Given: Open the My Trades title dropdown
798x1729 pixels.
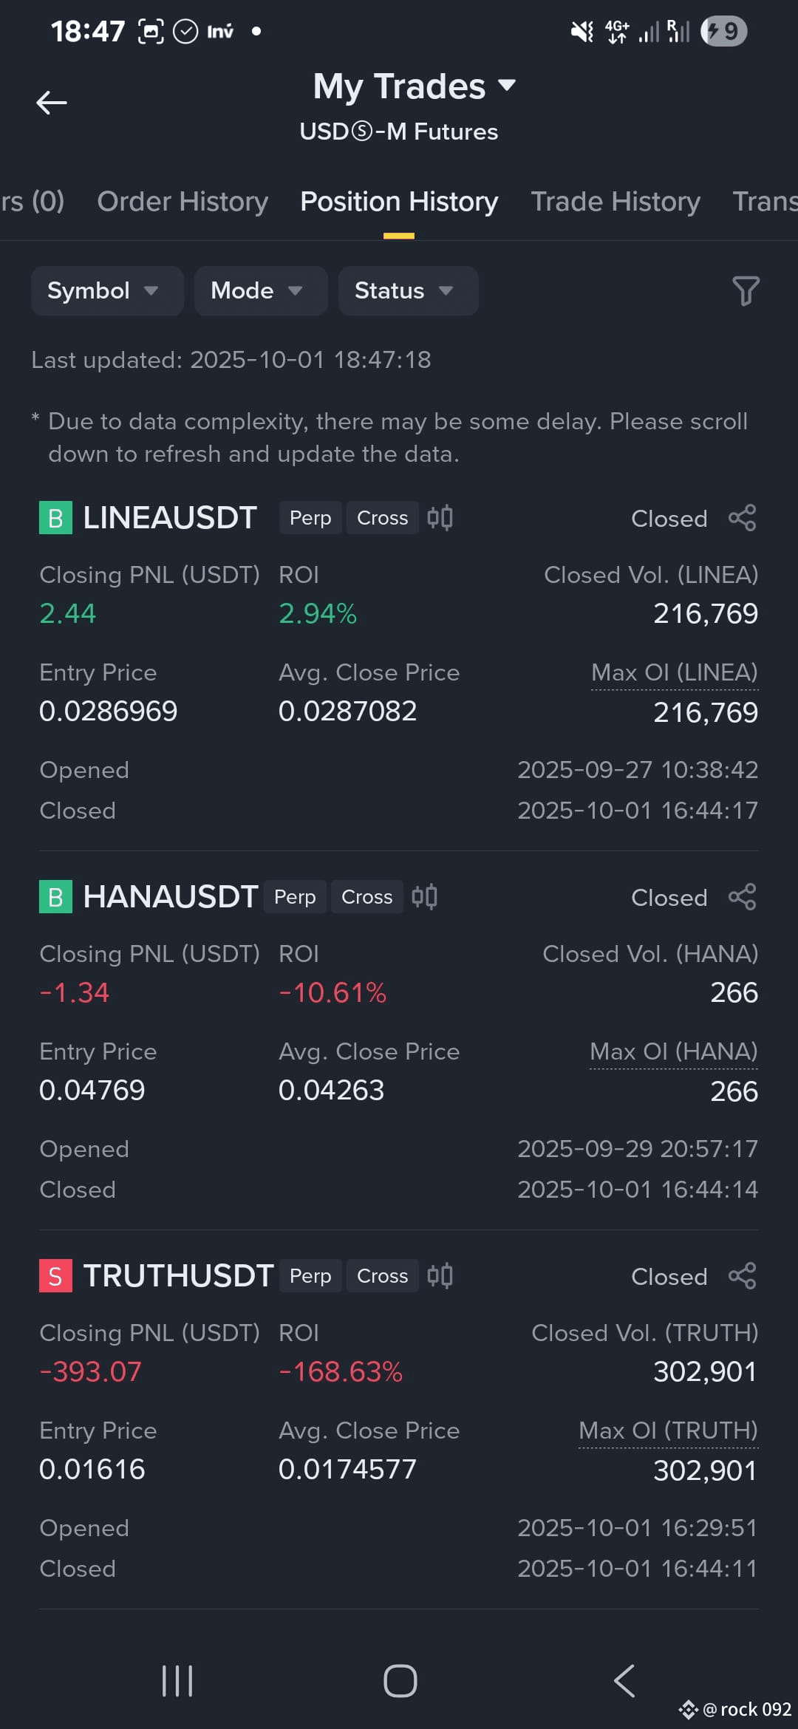Looking at the screenshot, I should click(x=414, y=86).
